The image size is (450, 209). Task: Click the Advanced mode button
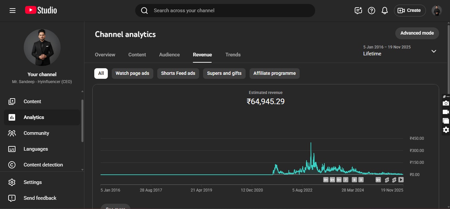417,33
